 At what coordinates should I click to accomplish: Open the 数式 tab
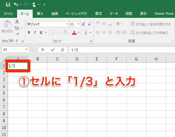coord(99,14)
